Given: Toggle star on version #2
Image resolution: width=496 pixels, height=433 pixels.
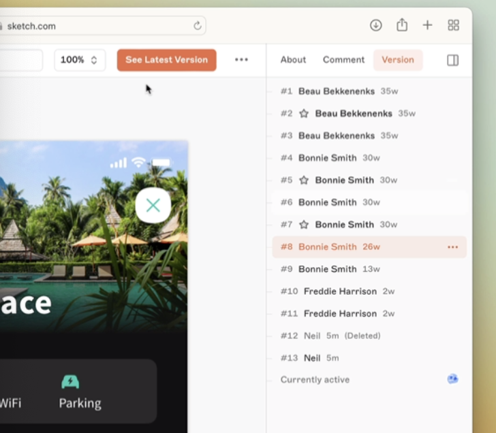Looking at the screenshot, I should click(x=304, y=114).
